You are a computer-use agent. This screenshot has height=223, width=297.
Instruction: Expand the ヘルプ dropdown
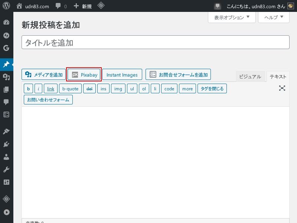[x=274, y=17]
